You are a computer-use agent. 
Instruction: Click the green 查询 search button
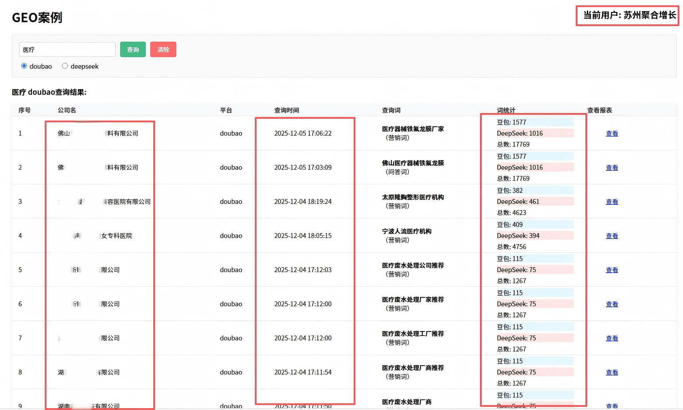[x=133, y=50]
